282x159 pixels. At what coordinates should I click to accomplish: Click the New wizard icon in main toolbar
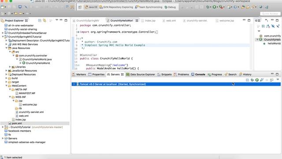coord(3,7)
